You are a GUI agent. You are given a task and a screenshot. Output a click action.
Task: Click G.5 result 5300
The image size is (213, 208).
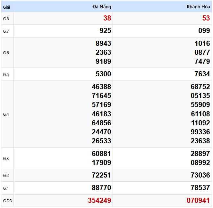[x=103, y=74]
